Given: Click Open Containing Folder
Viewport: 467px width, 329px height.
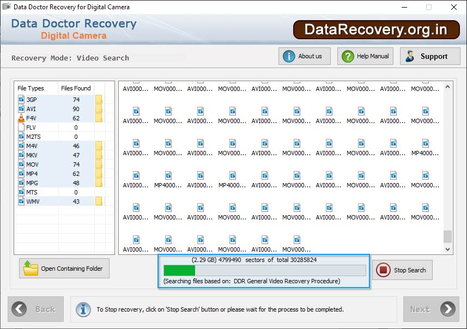Looking at the screenshot, I should (64, 268).
